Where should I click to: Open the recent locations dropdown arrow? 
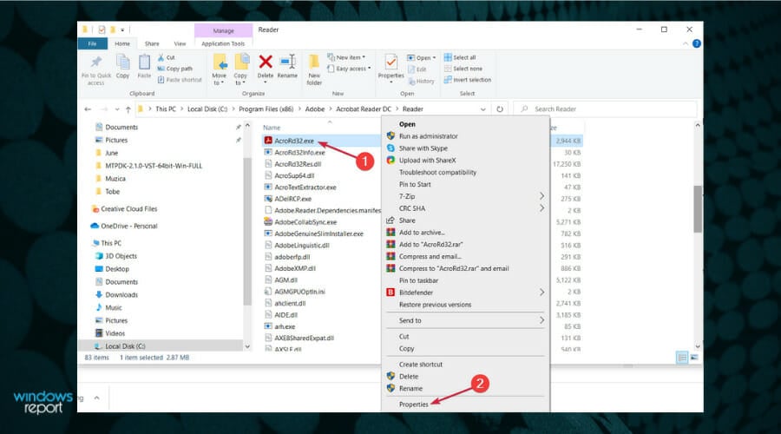click(117, 109)
